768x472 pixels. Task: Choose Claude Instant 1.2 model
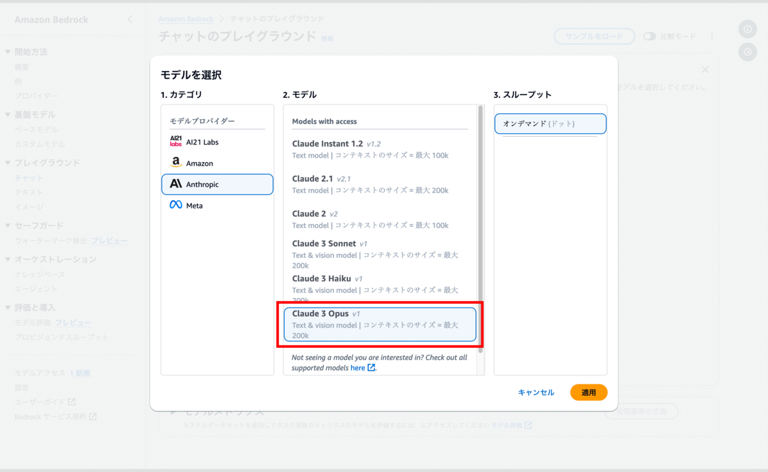380,149
